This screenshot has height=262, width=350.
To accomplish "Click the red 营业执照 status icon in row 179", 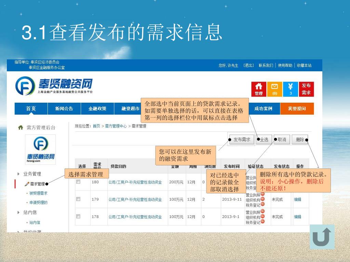I will [x=262, y=194].
